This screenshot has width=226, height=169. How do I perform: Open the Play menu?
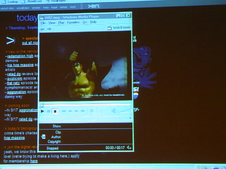click(x=61, y=22)
